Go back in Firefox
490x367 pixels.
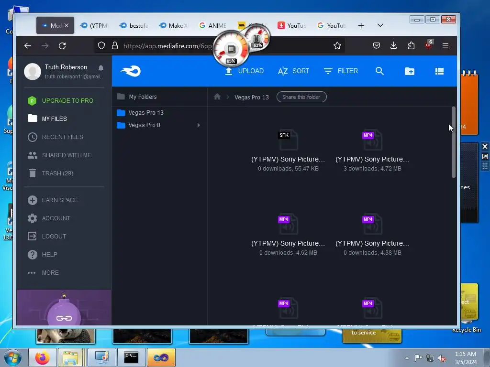28,46
